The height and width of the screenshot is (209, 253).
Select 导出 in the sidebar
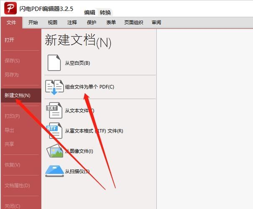[x=9, y=130]
